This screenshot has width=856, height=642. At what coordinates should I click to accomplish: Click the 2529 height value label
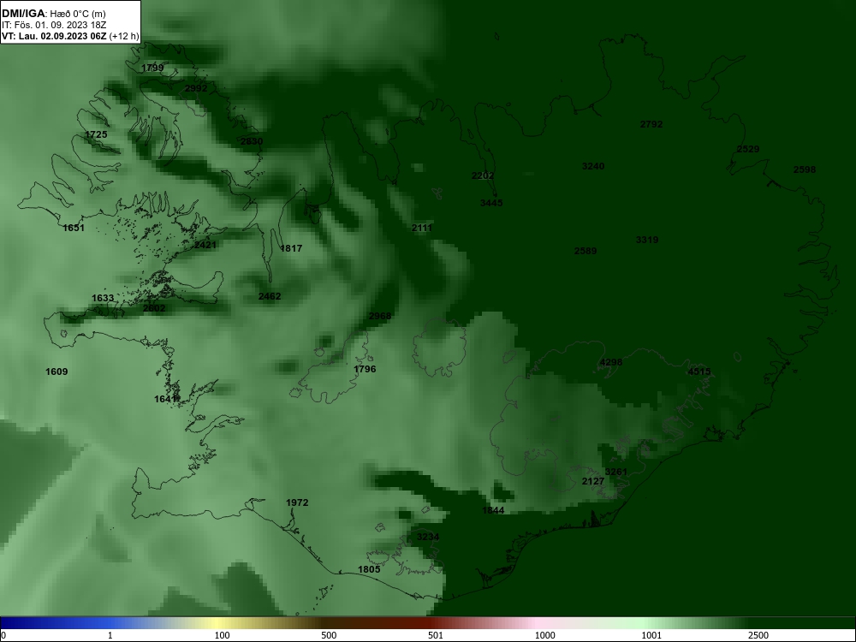point(748,149)
